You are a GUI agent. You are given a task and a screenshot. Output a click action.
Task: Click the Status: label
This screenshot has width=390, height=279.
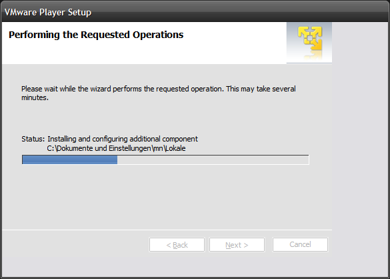(x=33, y=139)
